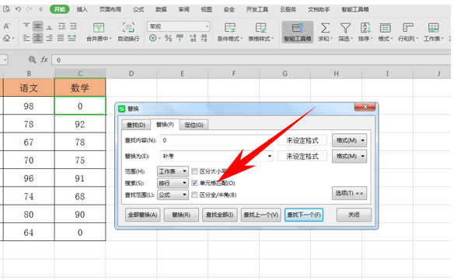454x279 pixels.
Task: Open the 范围 工作表 dropdown
Action: point(173,171)
